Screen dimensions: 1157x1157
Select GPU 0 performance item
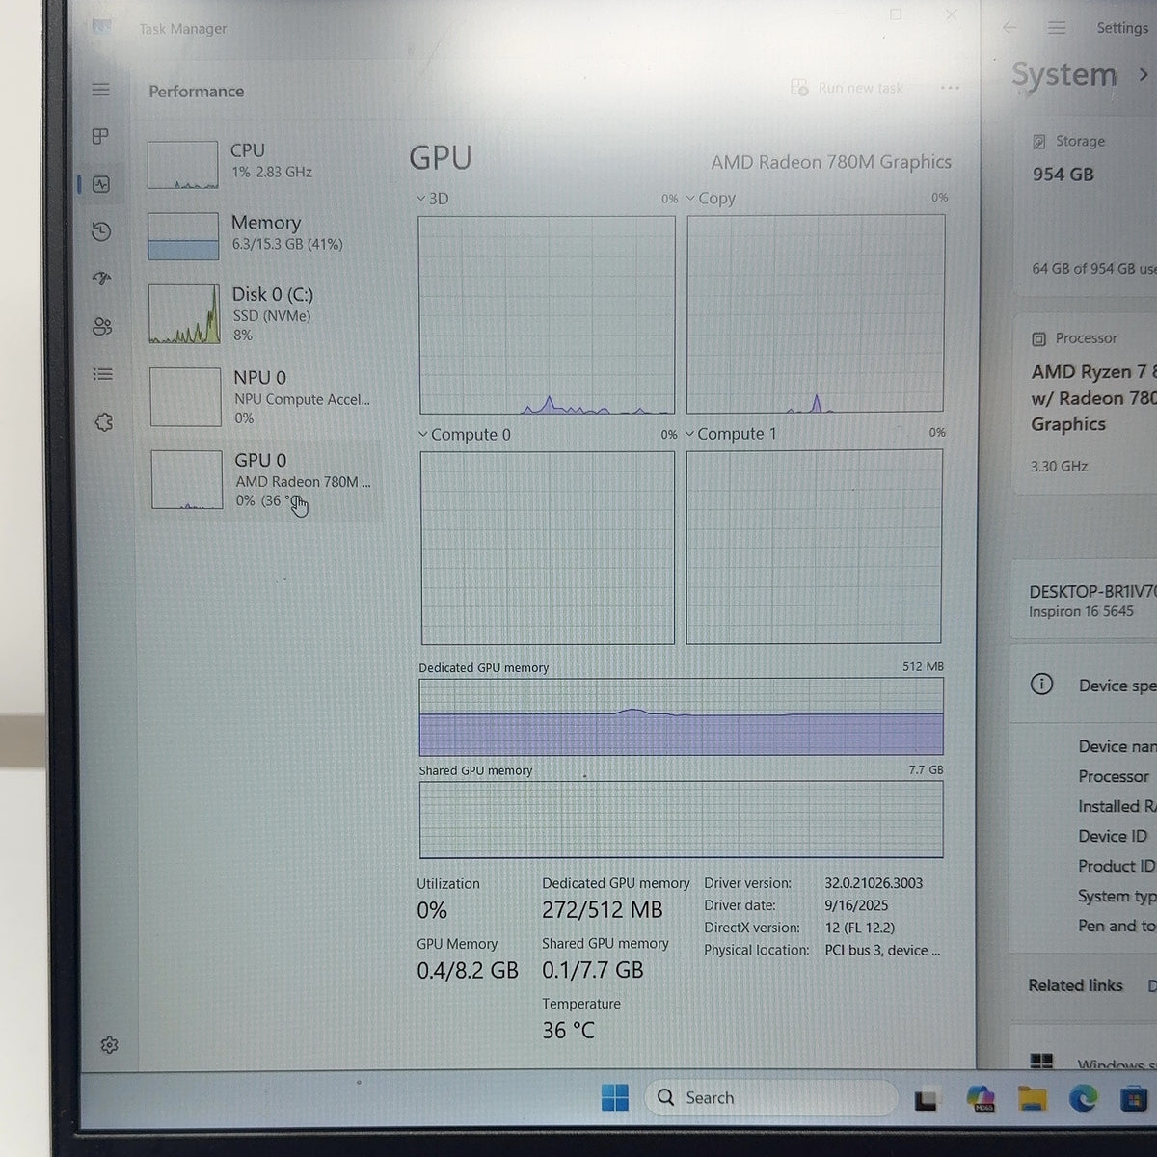(x=264, y=480)
